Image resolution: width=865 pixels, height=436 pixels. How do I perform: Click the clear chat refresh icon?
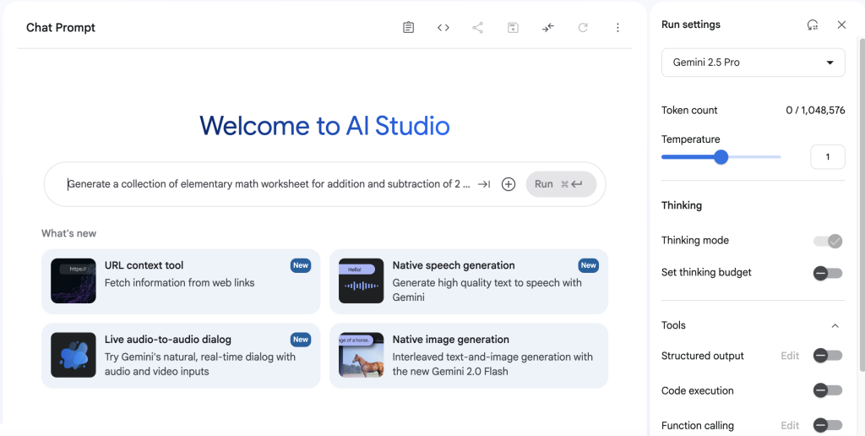coord(583,28)
